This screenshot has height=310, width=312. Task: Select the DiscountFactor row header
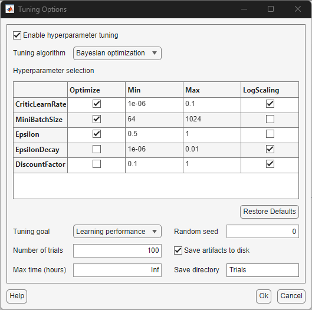point(40,165)
